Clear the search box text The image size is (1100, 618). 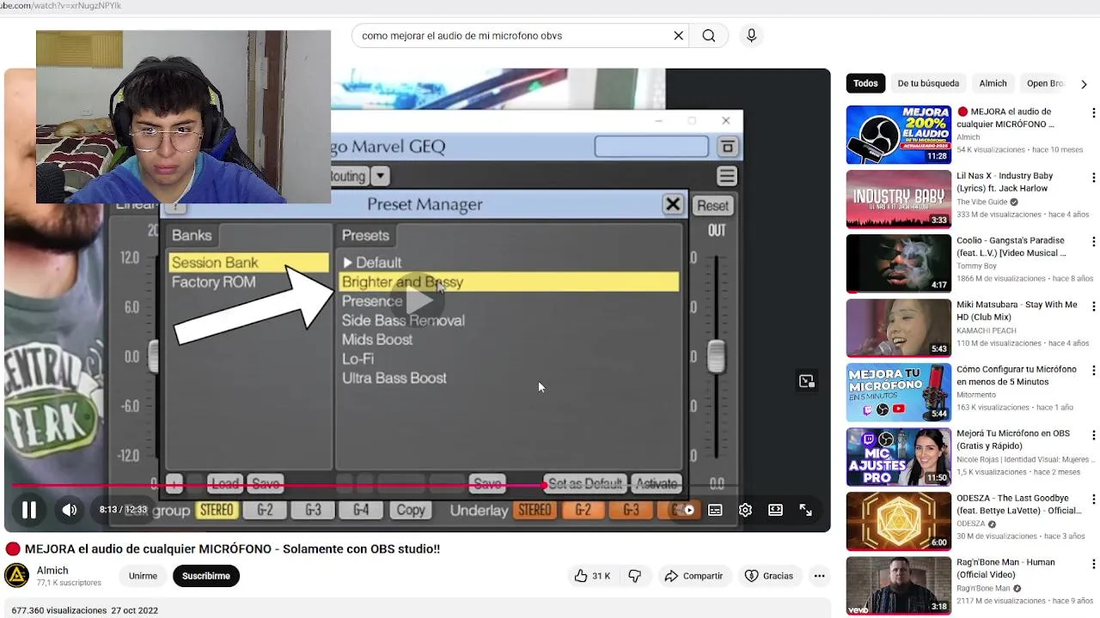click(x=678, y=36)
